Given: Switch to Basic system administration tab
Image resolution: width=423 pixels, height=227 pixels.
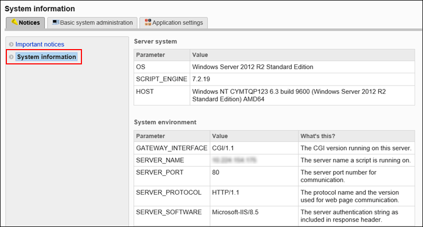Looking at the screenshot, I should click(92, 23).
